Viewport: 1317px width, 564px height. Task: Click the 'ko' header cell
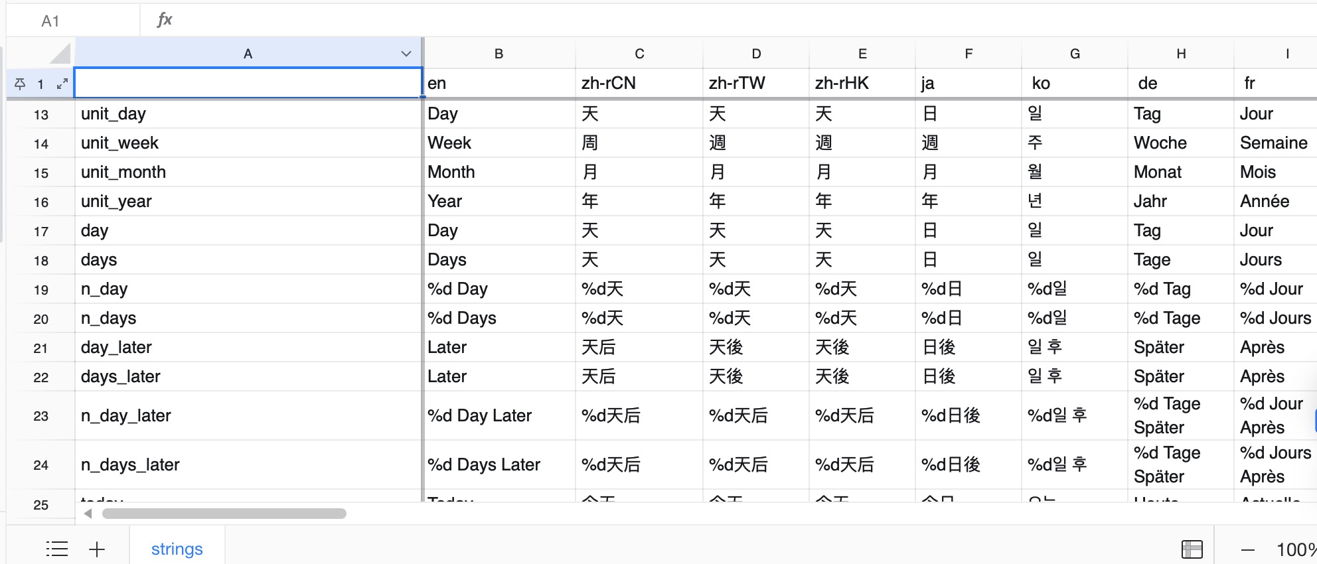(1075, 83)
